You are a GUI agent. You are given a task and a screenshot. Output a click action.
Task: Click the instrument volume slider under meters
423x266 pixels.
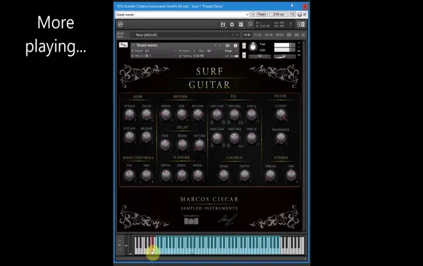(x=284, y=56)
